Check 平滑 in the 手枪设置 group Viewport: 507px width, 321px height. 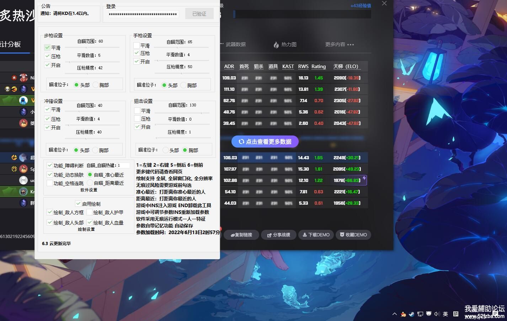(137, 45)
